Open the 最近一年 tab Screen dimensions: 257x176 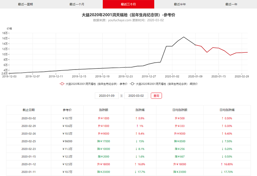[231, 4]
